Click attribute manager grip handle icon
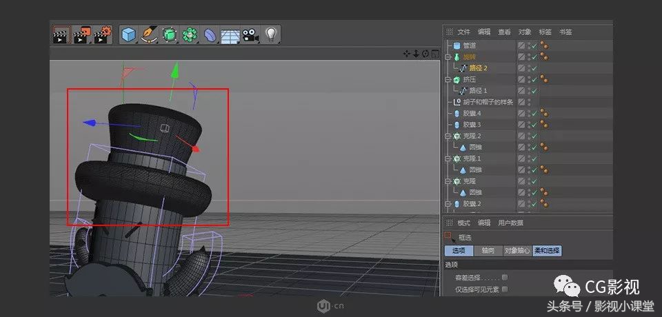Viewport: 662px width, 317px height. (x=449, y=223)
